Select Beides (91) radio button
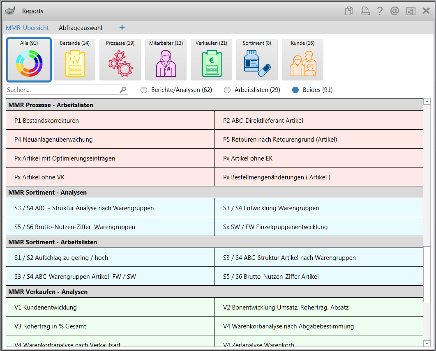 (295, 90)
